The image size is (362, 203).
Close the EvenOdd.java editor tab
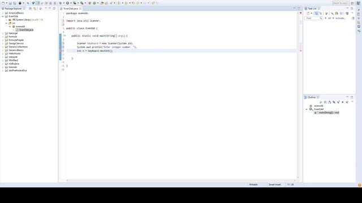click(x=80, y=8)
